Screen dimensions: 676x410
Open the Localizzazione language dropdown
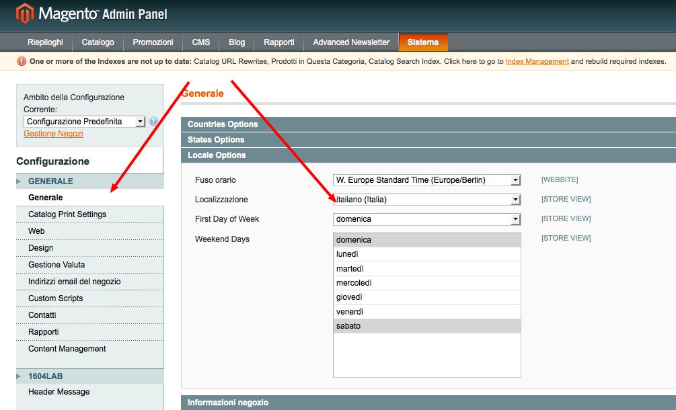(x=427, y=200)
